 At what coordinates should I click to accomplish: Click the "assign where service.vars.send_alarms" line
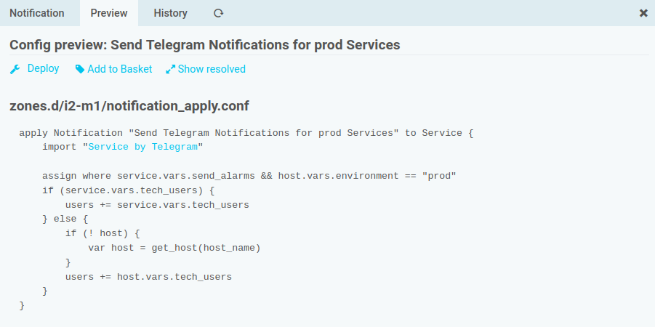[x=249, y=177]
